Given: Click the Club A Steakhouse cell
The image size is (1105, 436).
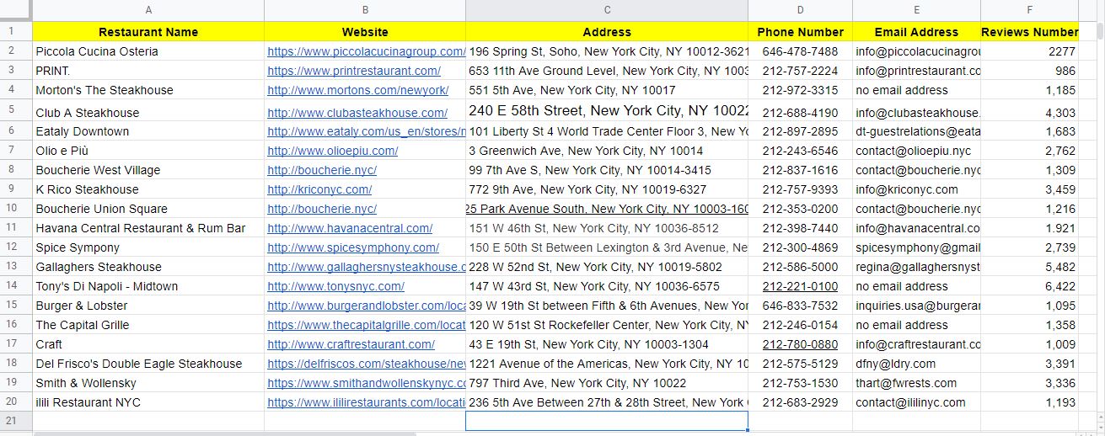Looking at the screenshot, I should (148, 111).
